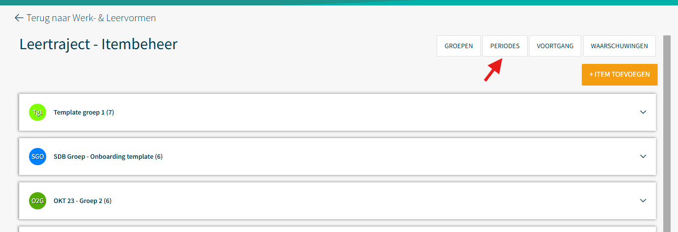This screenshot has height=232, width=678.
Task: Click the orange '+ Item toevoegen' button
Action: coord(619,75)
